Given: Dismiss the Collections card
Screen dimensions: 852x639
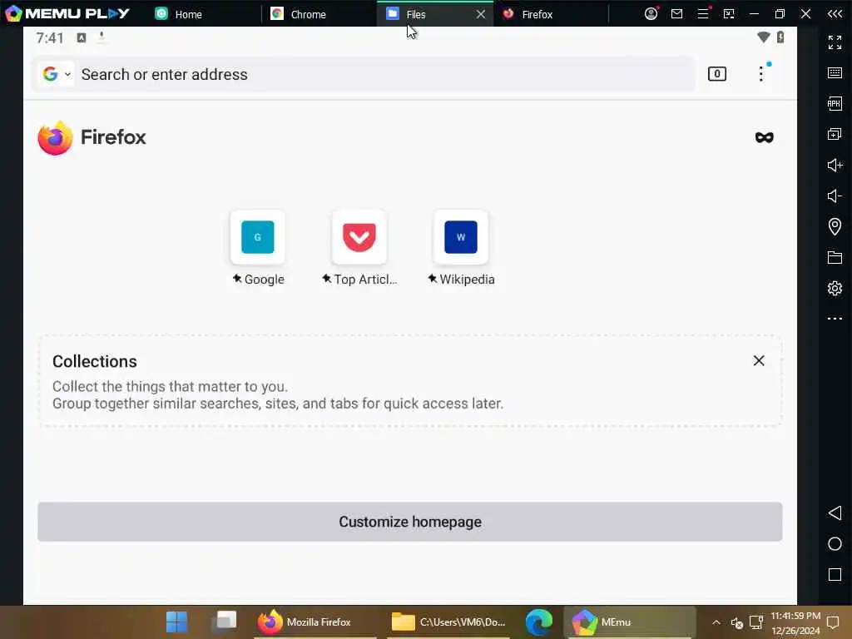Looking at the screenshot, I should pos(759,361).
